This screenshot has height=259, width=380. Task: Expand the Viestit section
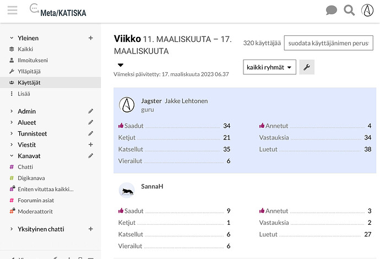12,145
